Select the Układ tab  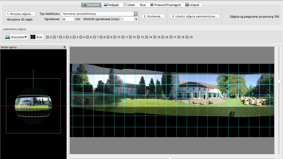coord(129,5)
